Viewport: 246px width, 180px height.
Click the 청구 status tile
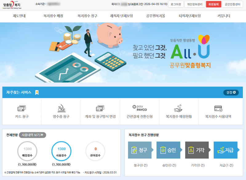(x=141, y=150)
